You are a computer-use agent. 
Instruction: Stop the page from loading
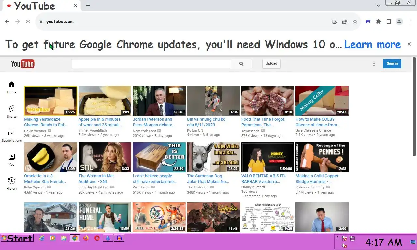click(x=28, y=21)
